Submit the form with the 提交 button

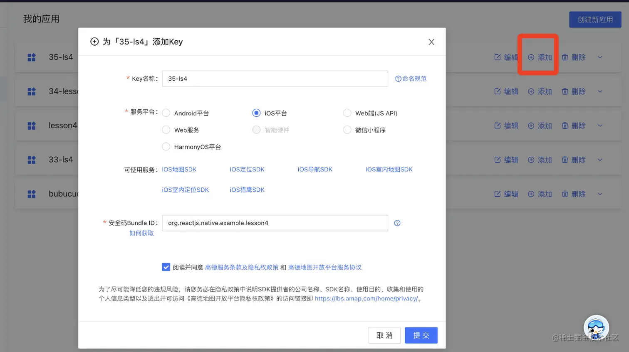coord(421,335)
